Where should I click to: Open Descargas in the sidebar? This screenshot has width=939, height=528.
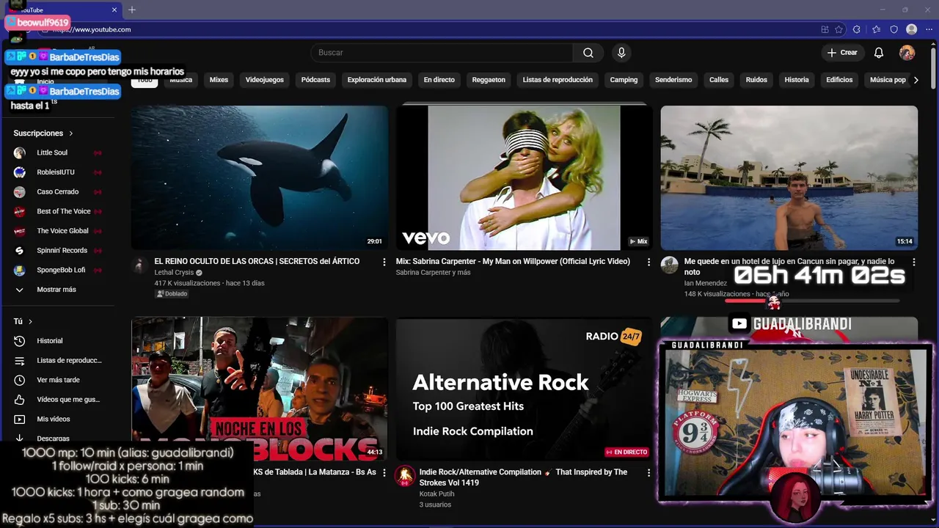point(54,439)
